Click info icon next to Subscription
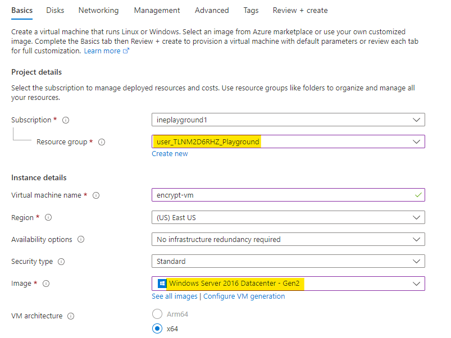Image resolution: width=451 pixels, height=338 pixels. tap(66, 120)
